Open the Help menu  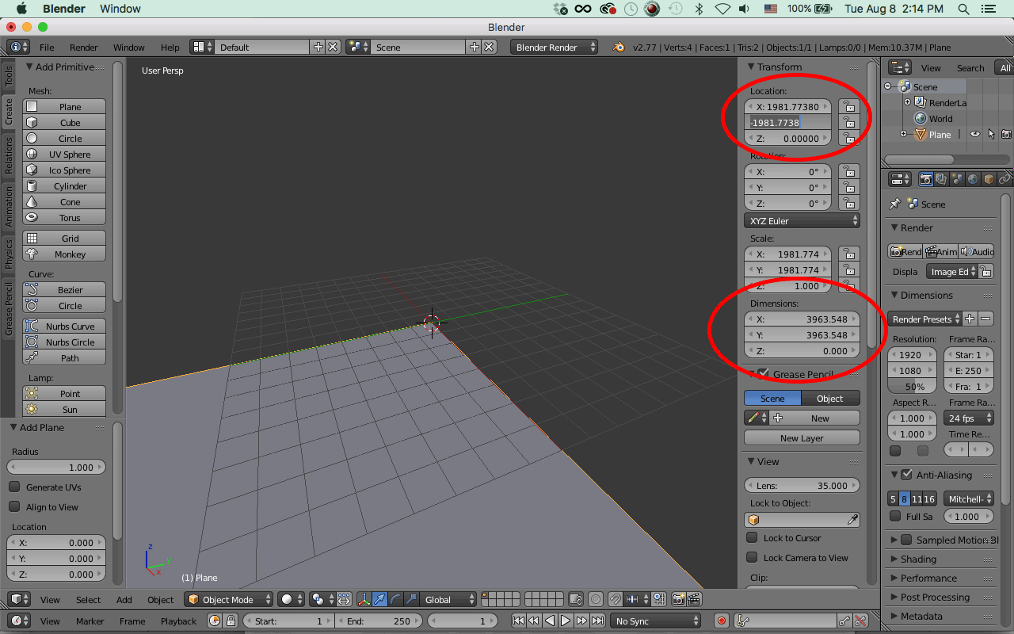click(170, 47)
